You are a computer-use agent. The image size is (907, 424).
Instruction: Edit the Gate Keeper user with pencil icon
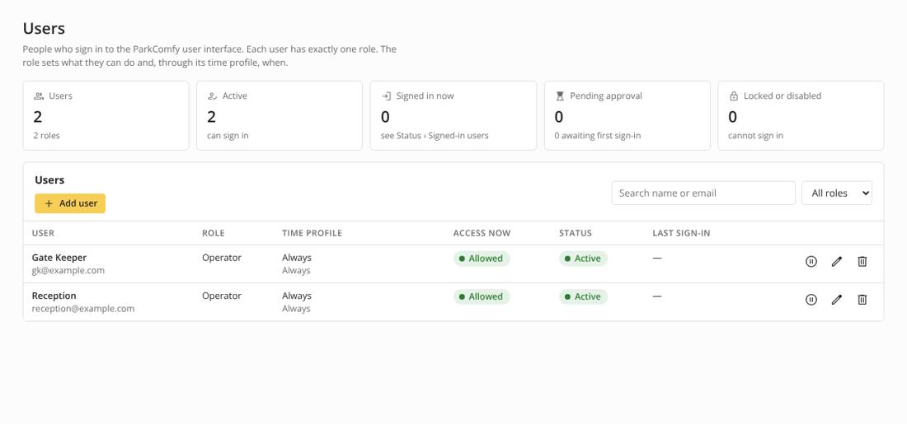click(x=836, y=262)
